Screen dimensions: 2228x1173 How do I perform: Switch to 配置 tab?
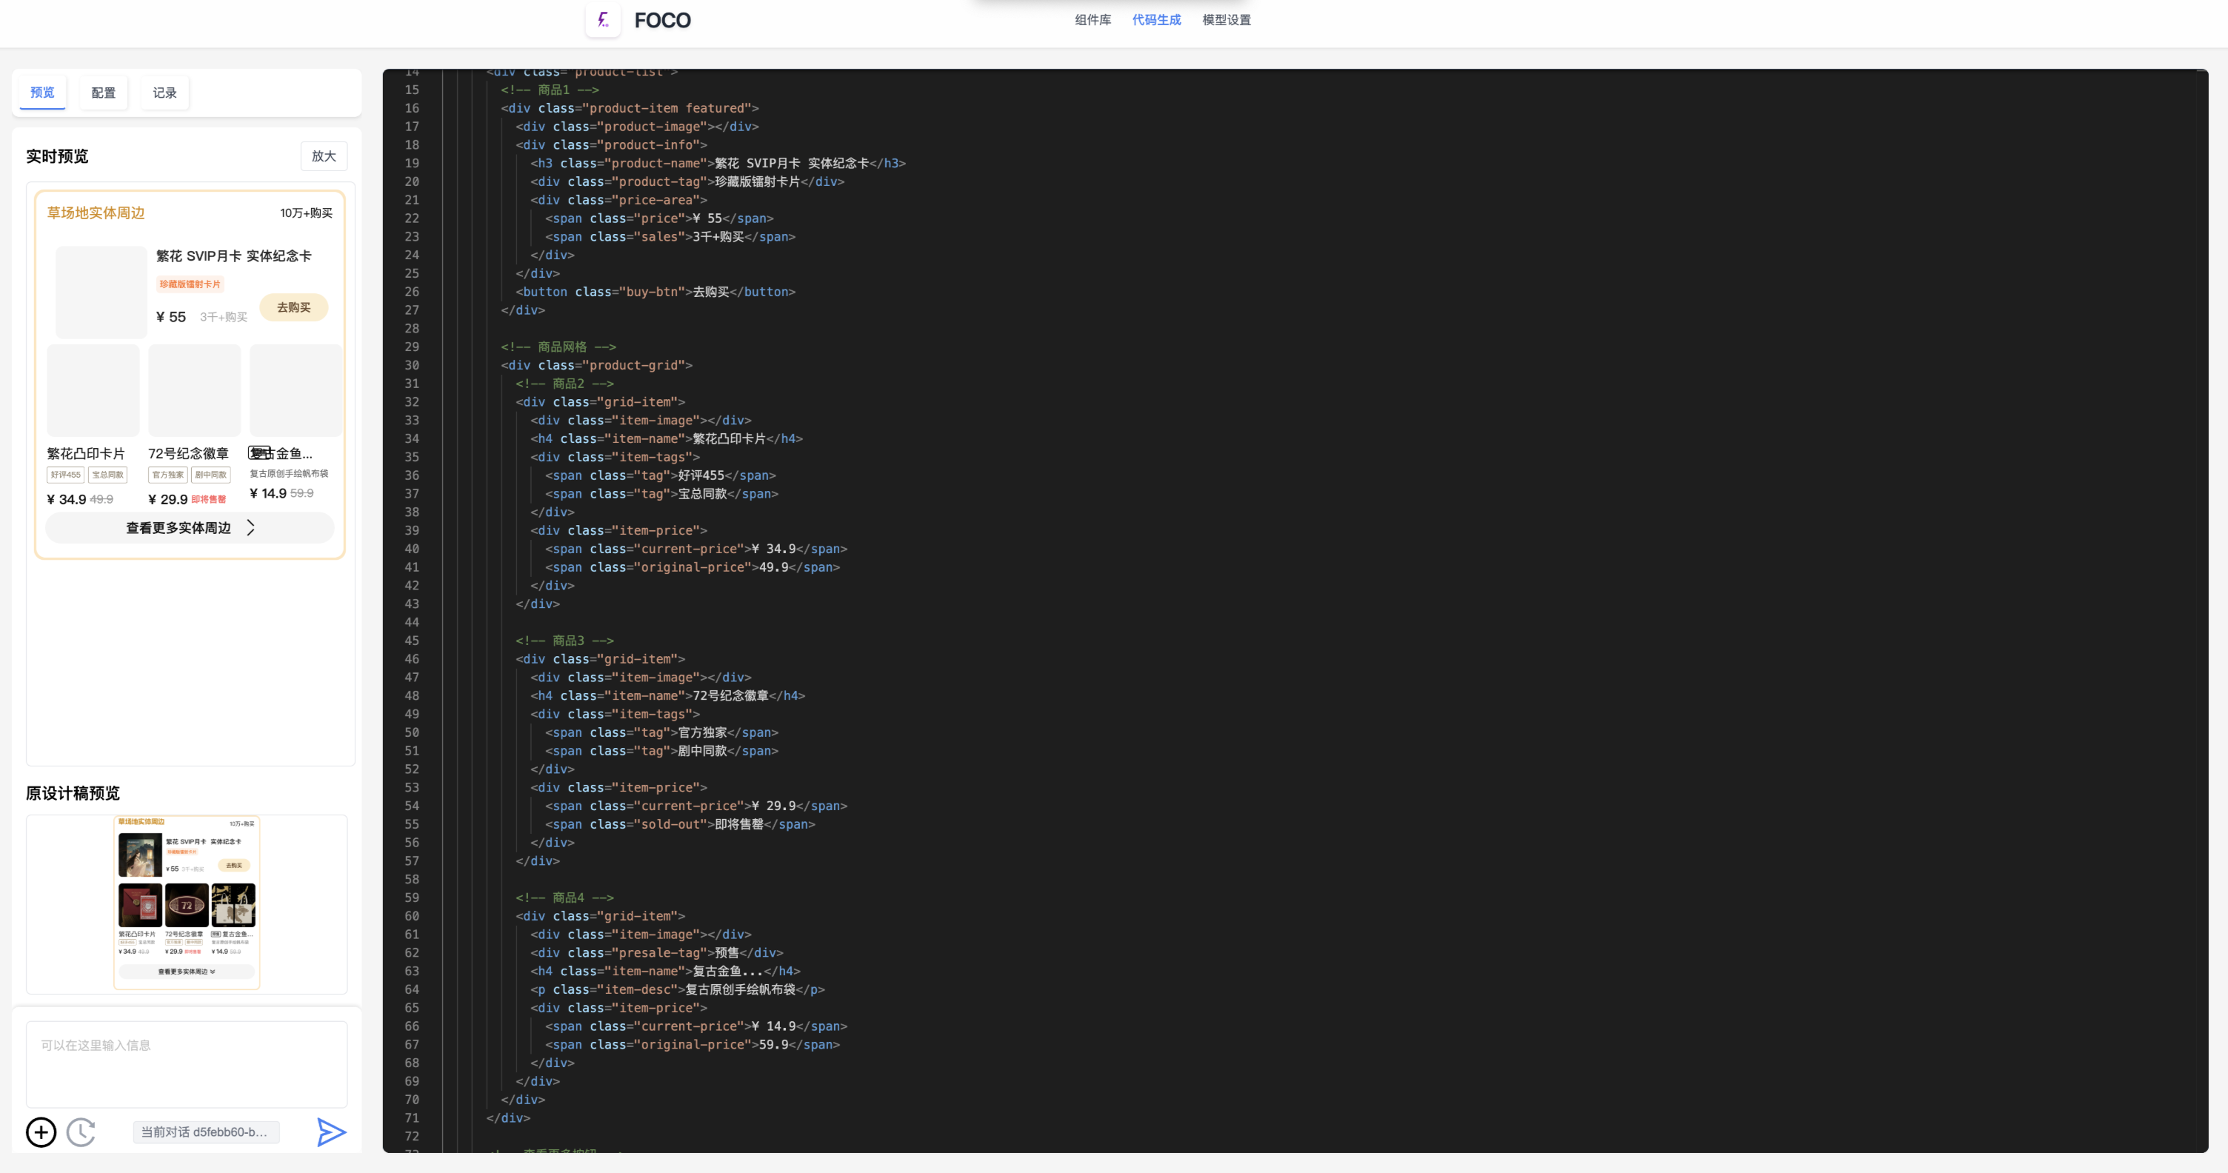point(104,93)
